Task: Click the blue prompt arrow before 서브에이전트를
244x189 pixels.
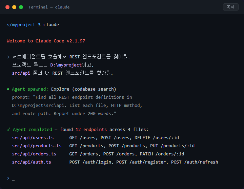Action: [x=8, y=57]
